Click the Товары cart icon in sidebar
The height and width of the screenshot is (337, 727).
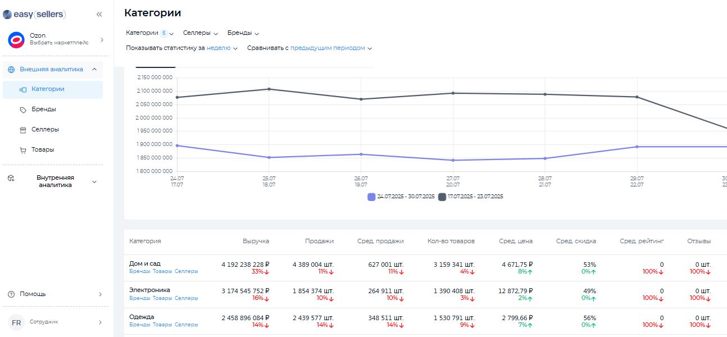pyautogui.click(x=23, y=150)
